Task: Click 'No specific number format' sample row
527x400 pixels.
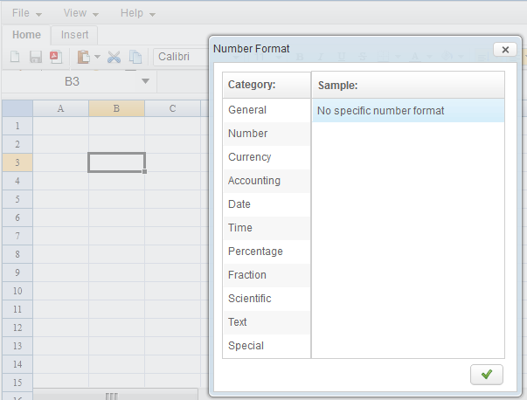Action: click(x=408, y=111)
